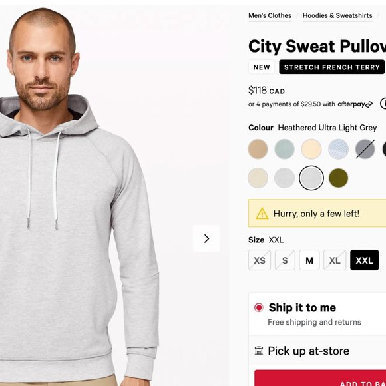Image resolution: width=386 pixels, height=386 pixels.
Task: Select the unavailable XS size
Action: tap(260, 260)
